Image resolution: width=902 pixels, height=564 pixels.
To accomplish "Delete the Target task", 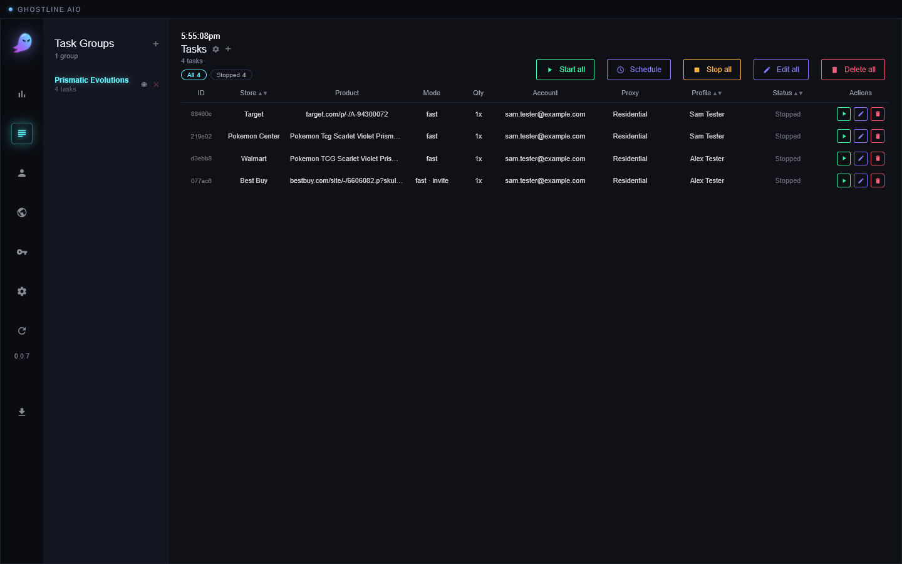I will (x=878, y=114).
